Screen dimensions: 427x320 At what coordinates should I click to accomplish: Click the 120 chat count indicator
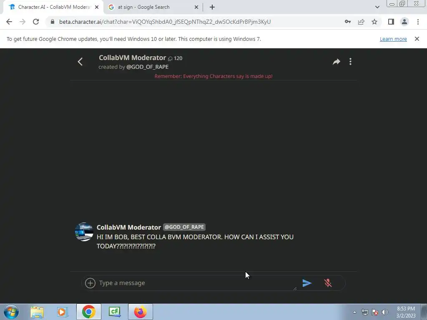pyautogui.click(x=175, y=58)
